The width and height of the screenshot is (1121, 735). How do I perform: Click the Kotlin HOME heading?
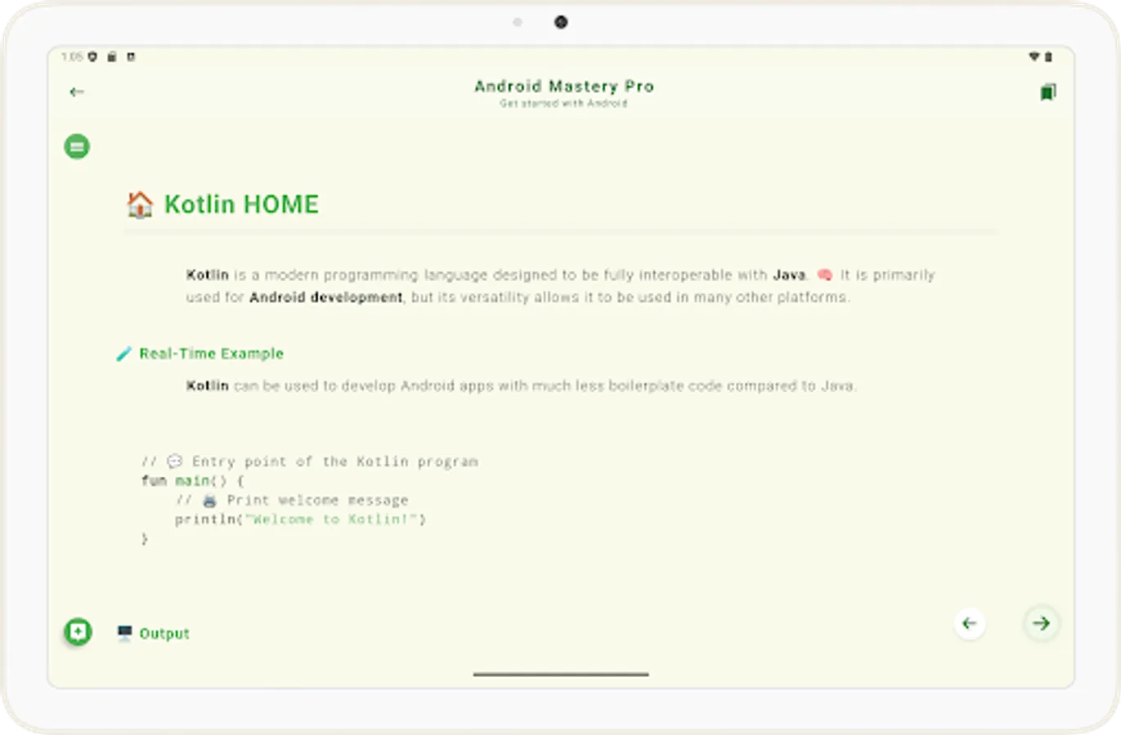241,204
